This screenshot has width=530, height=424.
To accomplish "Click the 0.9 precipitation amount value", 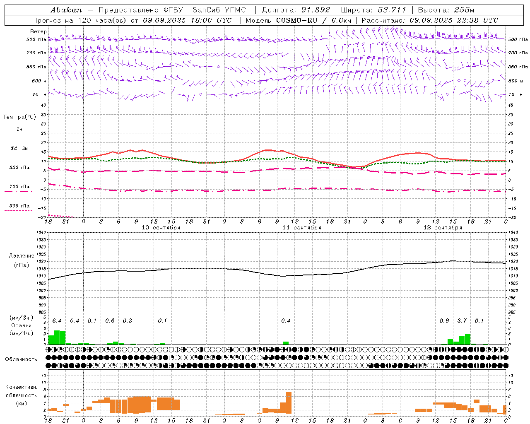I will tap(444, 321).
